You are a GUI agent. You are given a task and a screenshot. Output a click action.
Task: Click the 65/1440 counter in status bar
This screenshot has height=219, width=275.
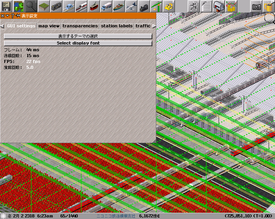point(69,216)
